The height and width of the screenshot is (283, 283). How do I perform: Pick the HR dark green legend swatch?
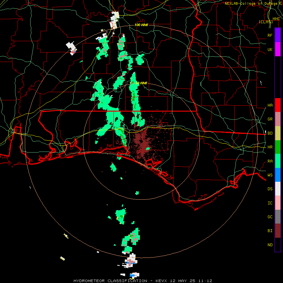[x=278, y=147]
